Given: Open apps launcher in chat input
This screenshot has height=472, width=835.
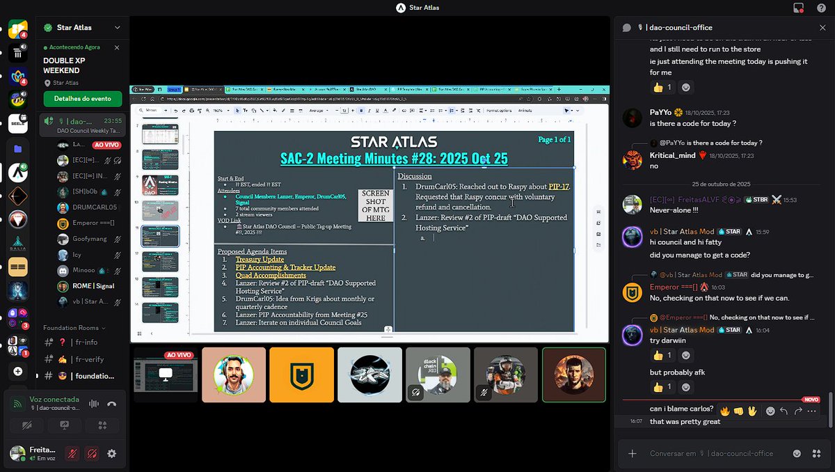Looking at the screenshot, I should point(816,453).
